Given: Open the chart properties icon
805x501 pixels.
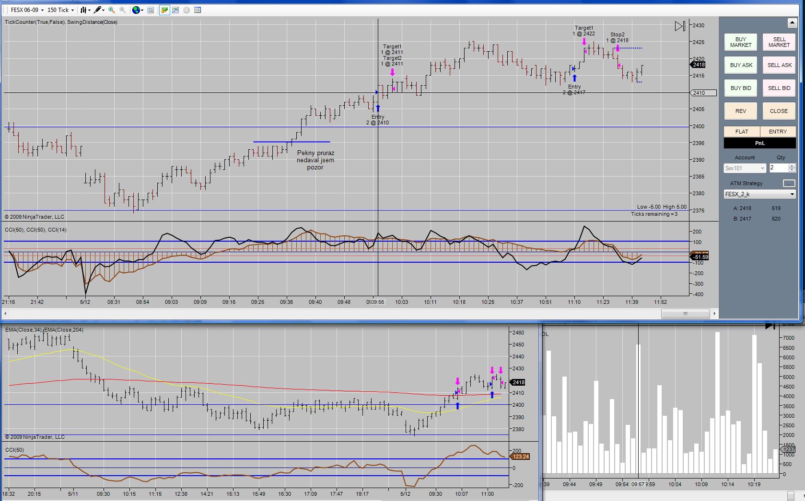Looking at the screenshot, I should (198, 10).
